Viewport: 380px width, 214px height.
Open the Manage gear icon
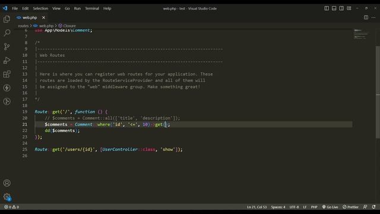tap(7, 197)
